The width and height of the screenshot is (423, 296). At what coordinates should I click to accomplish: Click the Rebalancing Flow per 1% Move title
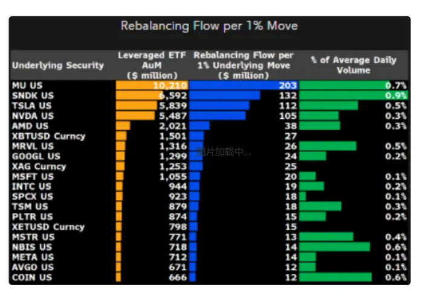209,26
